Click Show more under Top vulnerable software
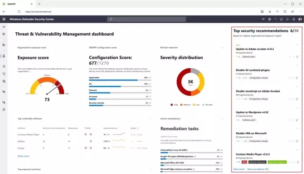 tap(23, 156)
